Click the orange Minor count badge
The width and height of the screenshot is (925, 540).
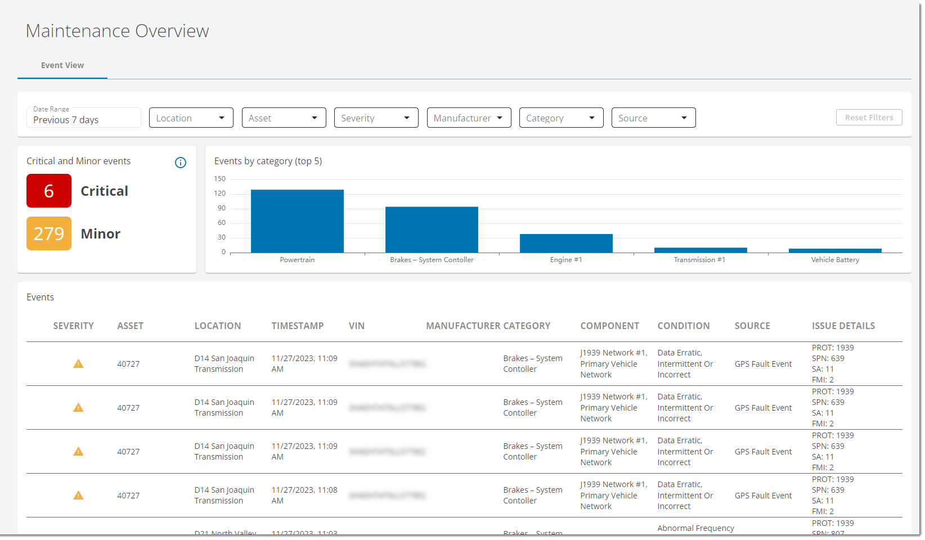pyautogui.click(x=49, y=234)
